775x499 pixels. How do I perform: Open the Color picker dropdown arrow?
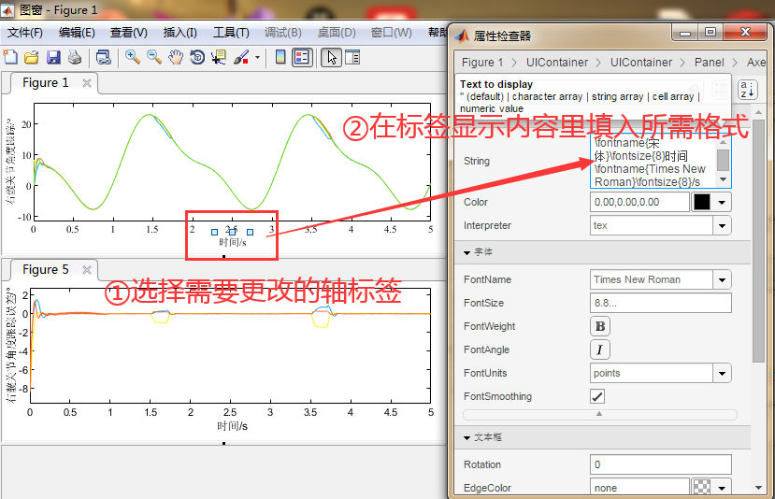click(722, 202)
